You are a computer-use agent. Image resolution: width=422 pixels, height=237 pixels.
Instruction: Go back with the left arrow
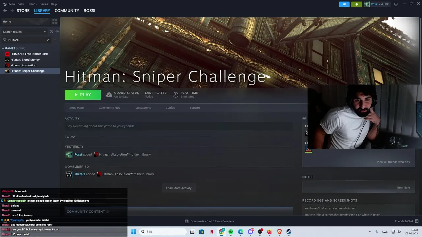pos(5,11)
